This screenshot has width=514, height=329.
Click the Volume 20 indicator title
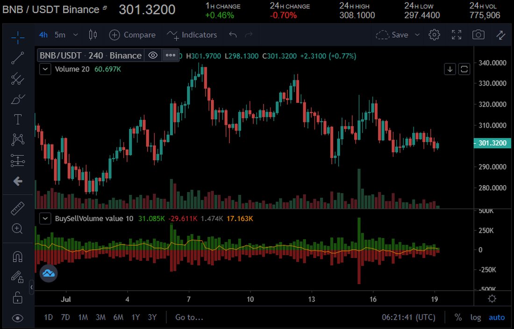pyautogui.click(x=72, y=69)
